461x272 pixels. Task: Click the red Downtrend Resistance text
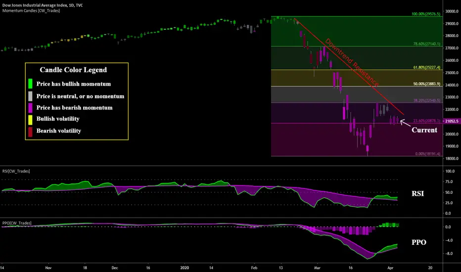pos(352,63)
